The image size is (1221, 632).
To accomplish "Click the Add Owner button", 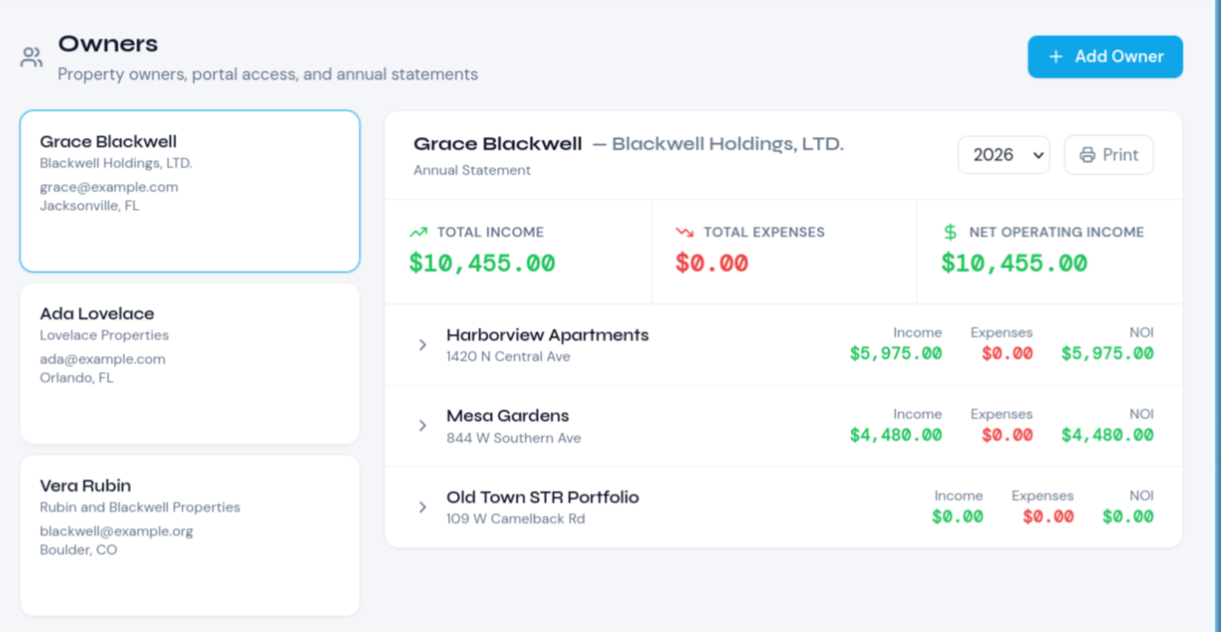I will point(1105,56).
